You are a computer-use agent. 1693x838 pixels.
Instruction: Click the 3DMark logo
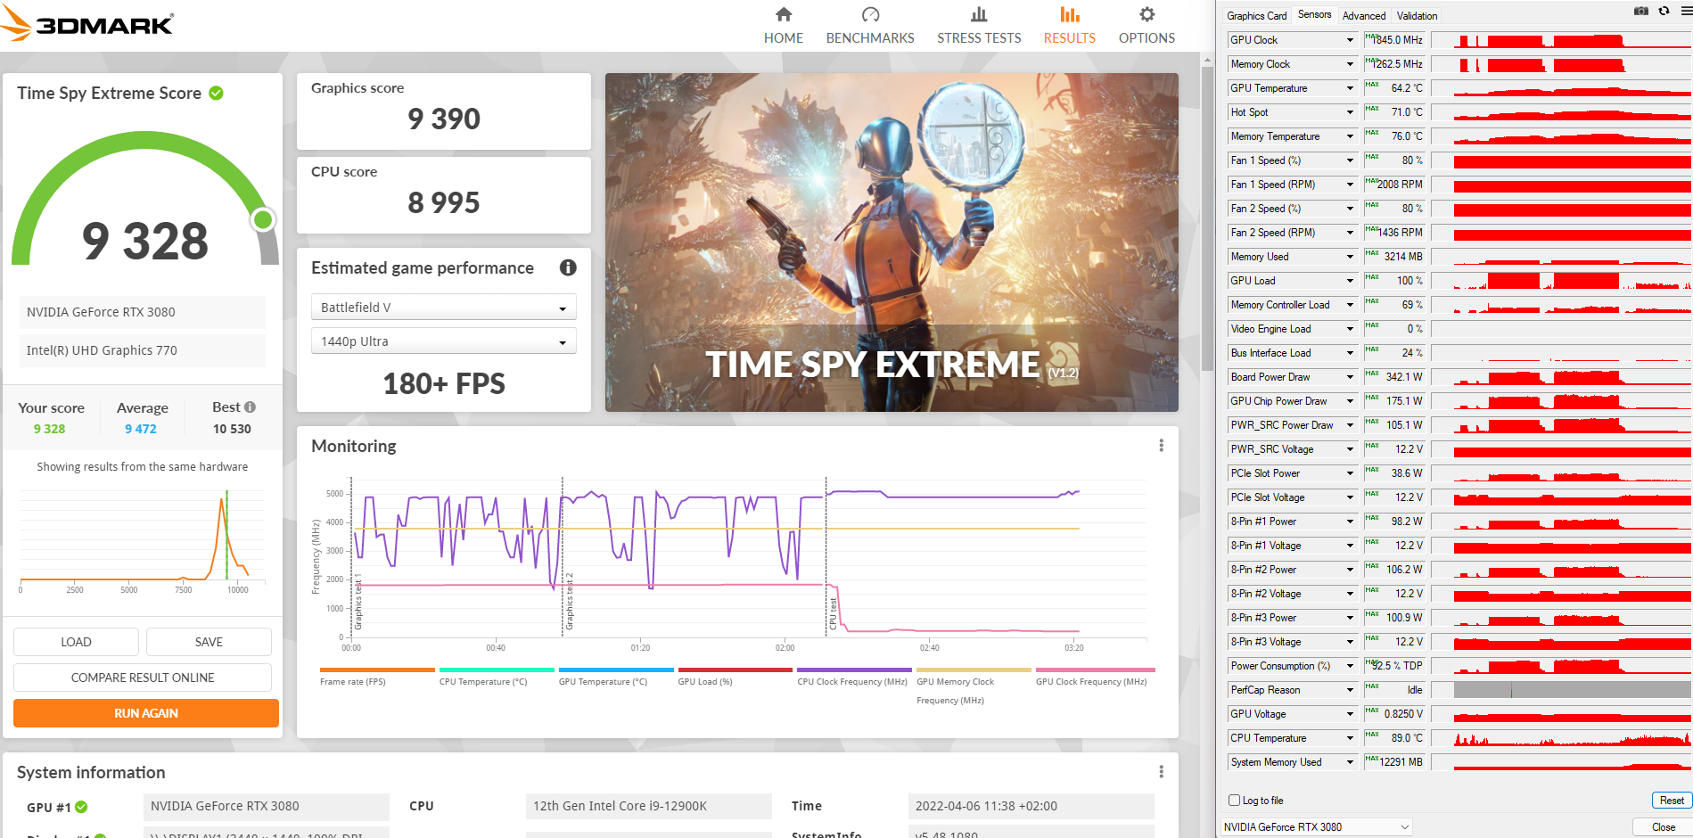click(x=87, y=24)
